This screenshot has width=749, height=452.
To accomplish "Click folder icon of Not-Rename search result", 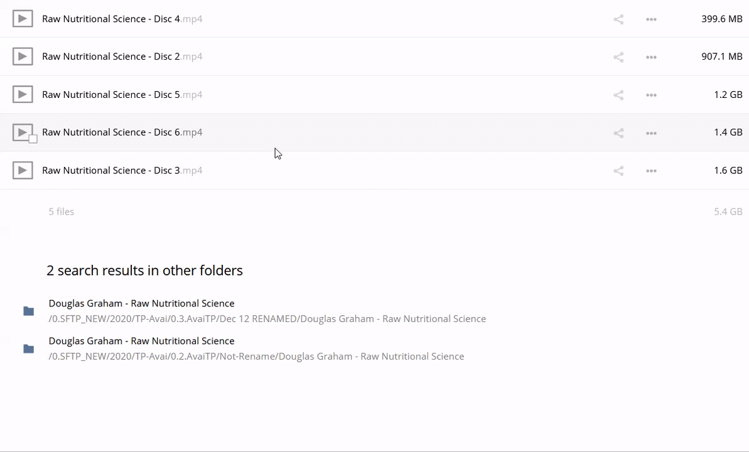I will 28,349.
